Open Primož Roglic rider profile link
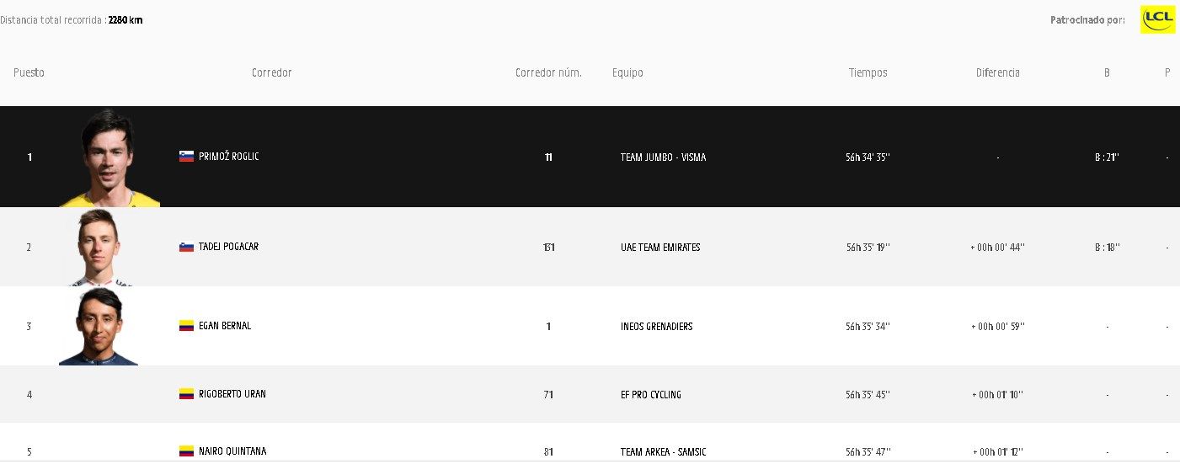 [x=229, y=157]
